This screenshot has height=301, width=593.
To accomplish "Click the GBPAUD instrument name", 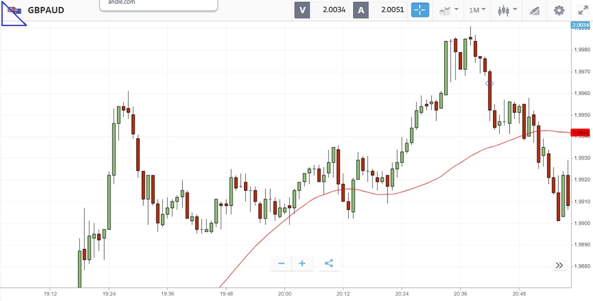I will 46,10.
